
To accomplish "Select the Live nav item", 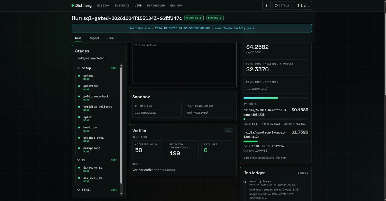I will tap(138, 6).
